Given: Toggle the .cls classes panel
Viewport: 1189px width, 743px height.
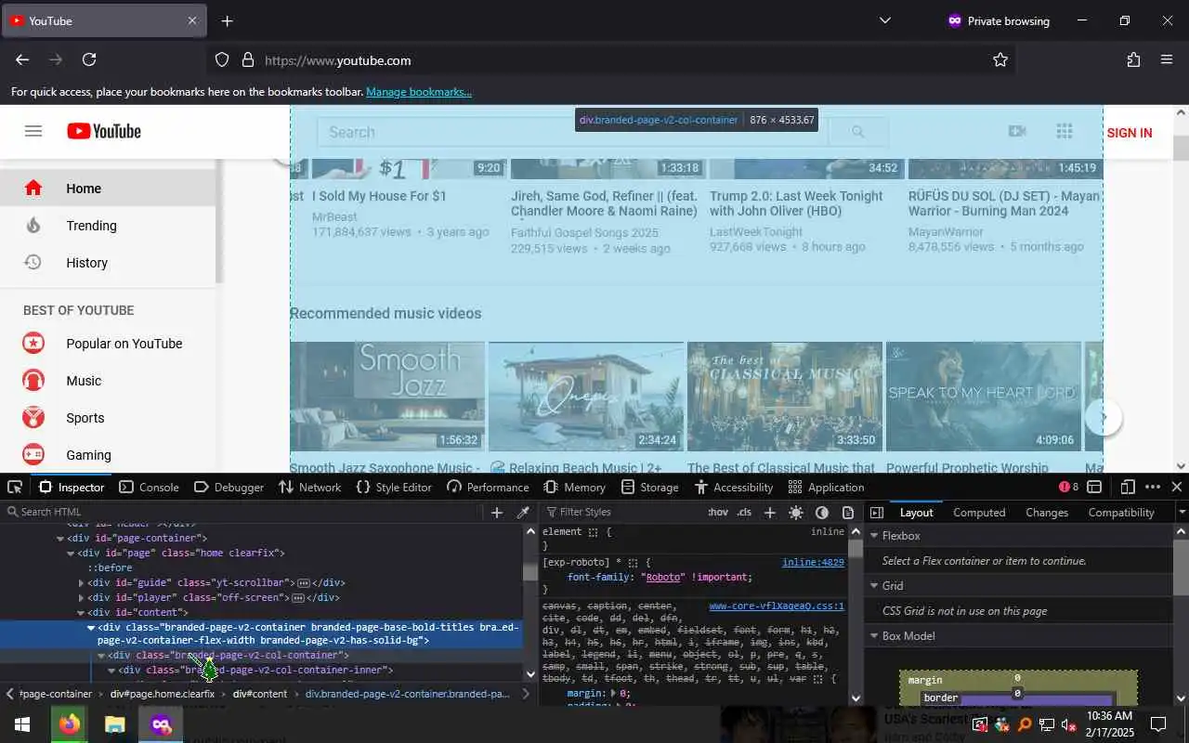Looking at the screenshot, I should [744, 512].
